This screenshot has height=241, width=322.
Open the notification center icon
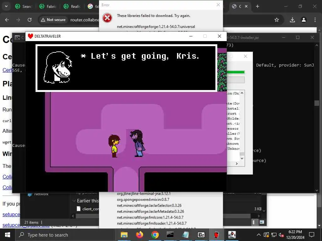point(312,235)
